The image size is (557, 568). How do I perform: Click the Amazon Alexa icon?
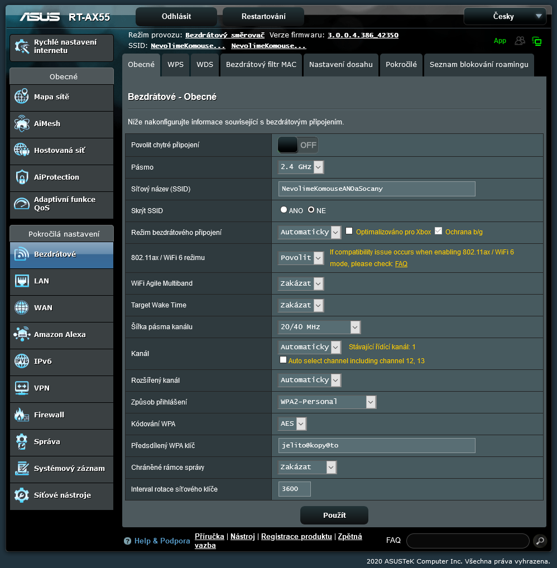[21, 334]
